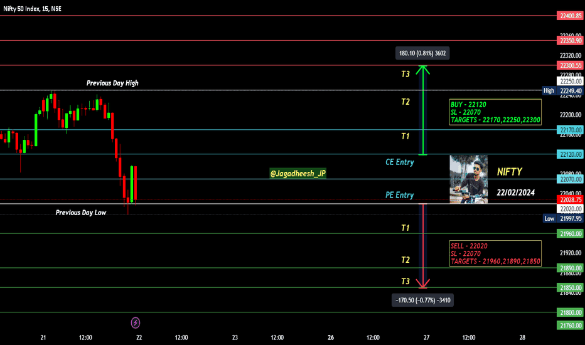The image size is (585, 345).
Task: Click the 180.10 (0.81%) measurement tooltip
Action: [422, 53]
